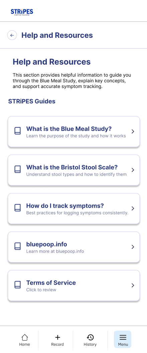Open "How do I track symptoms?" guide

tap(74, 209)
